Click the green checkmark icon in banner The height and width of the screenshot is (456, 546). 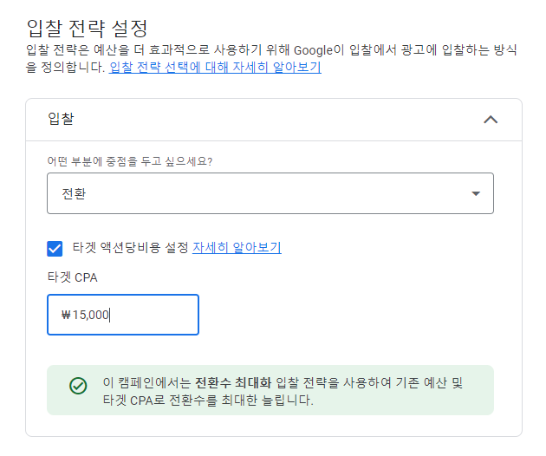(78, 386)
